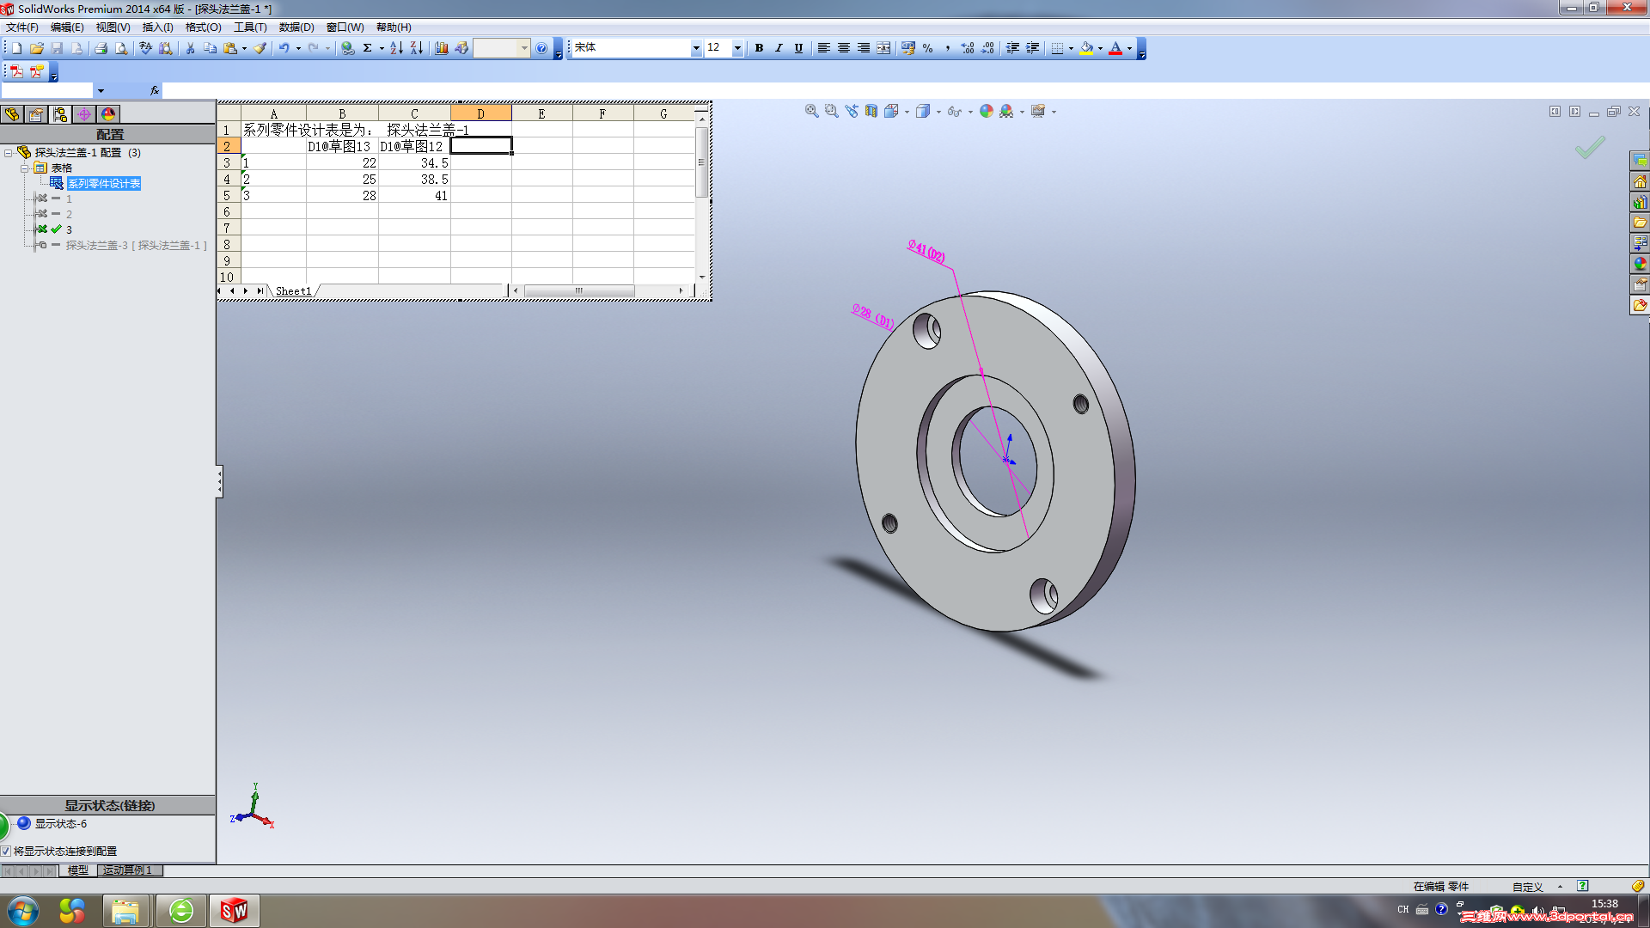Open the font name dropdown
This screenshot has height=928, width=1650.
point(695,48)
